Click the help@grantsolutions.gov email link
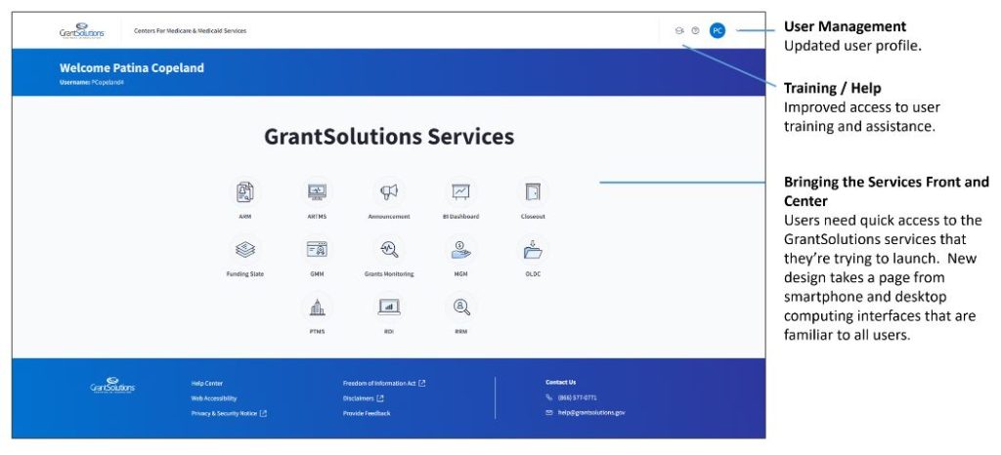This screenshot has width=1001, height=455. click(x=590, y=413)
